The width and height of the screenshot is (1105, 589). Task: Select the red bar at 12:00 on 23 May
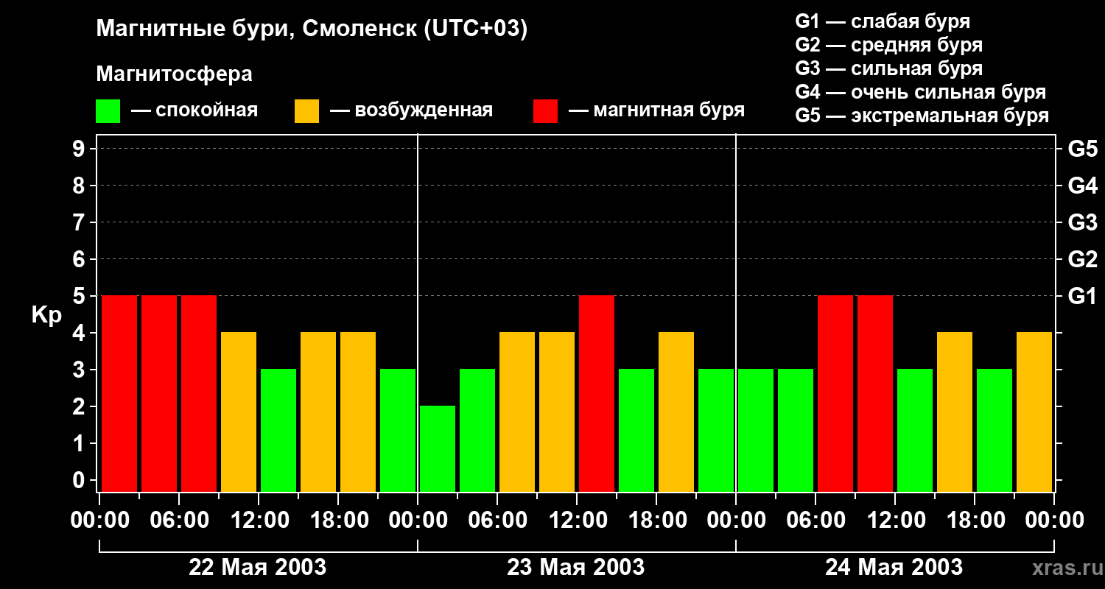pyautogui.click(x=597, y=393)
